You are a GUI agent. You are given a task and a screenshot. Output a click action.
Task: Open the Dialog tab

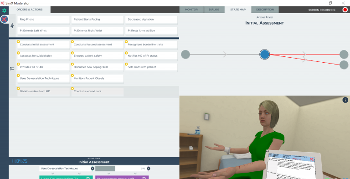click(x=214, y=10)
